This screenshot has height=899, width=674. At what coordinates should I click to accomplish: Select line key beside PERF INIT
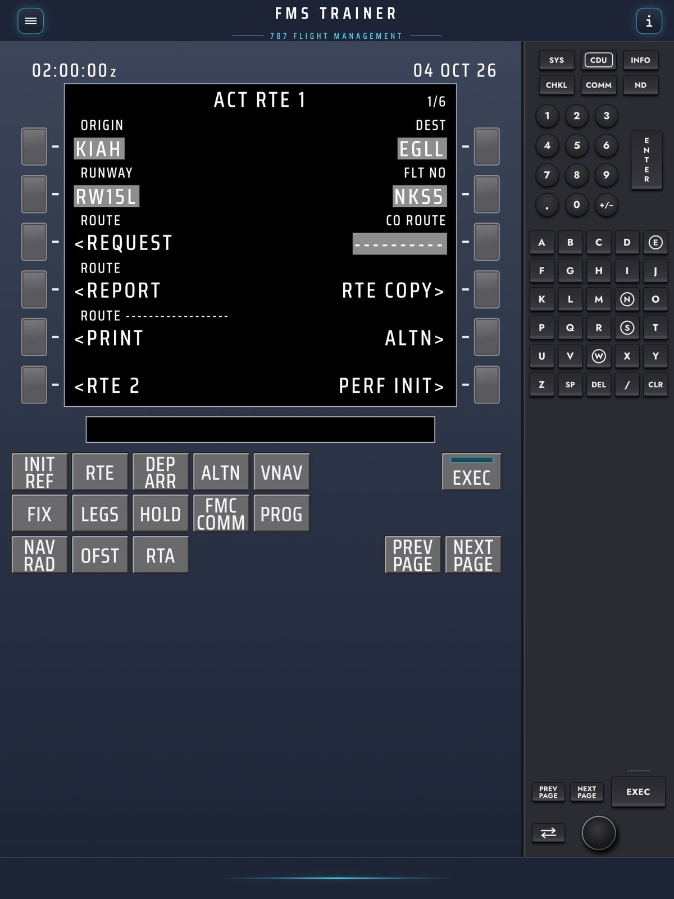[x=487, y=385]
